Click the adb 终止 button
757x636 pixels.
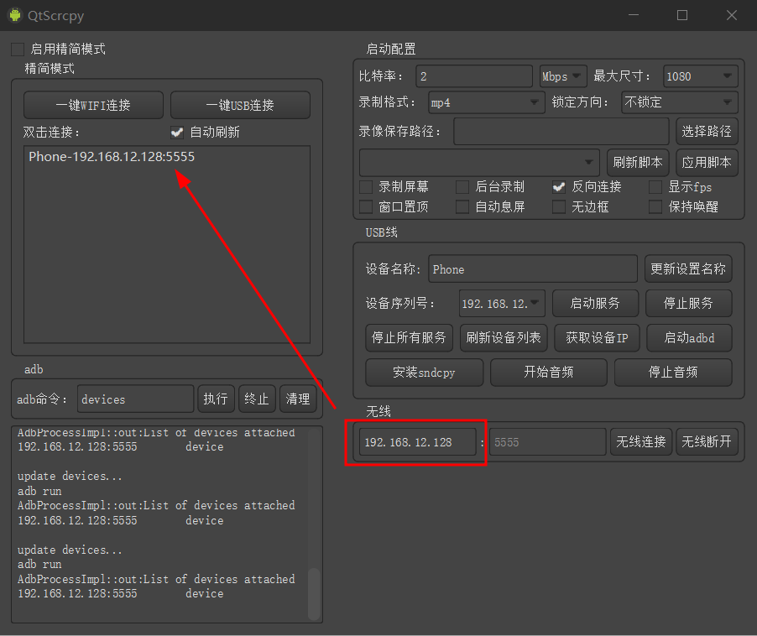click(257, 399)
